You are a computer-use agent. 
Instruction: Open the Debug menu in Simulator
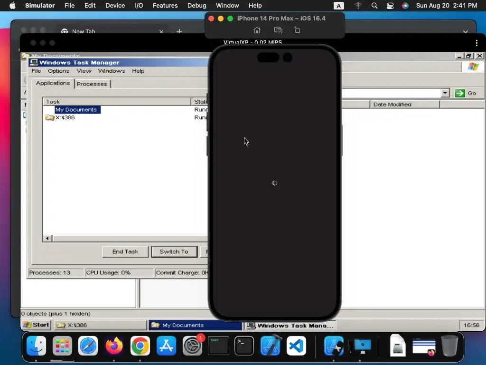pyautogui.click(x=197, y=6)
